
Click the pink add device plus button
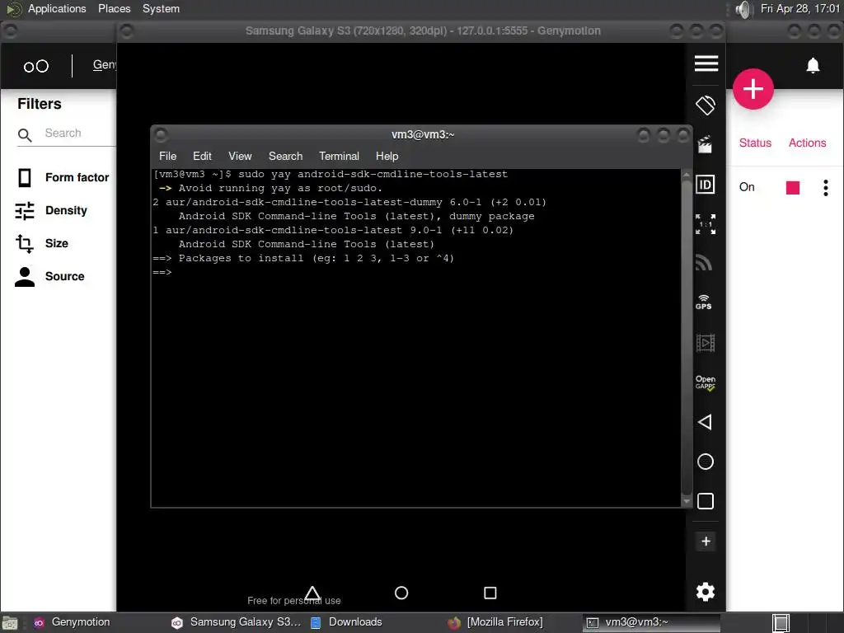tap(753, 89)
